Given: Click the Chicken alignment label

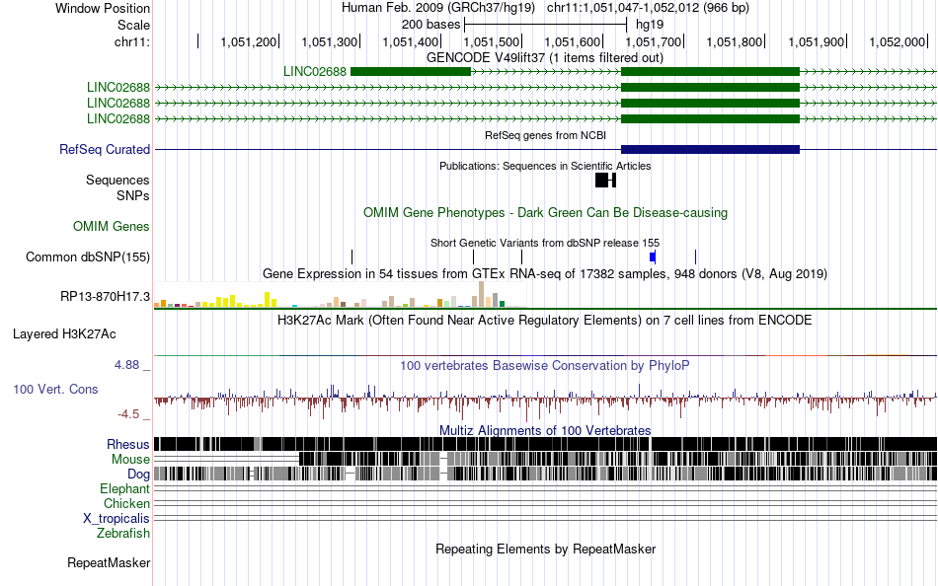Looking at the screenshot, I should click(126, 503).
